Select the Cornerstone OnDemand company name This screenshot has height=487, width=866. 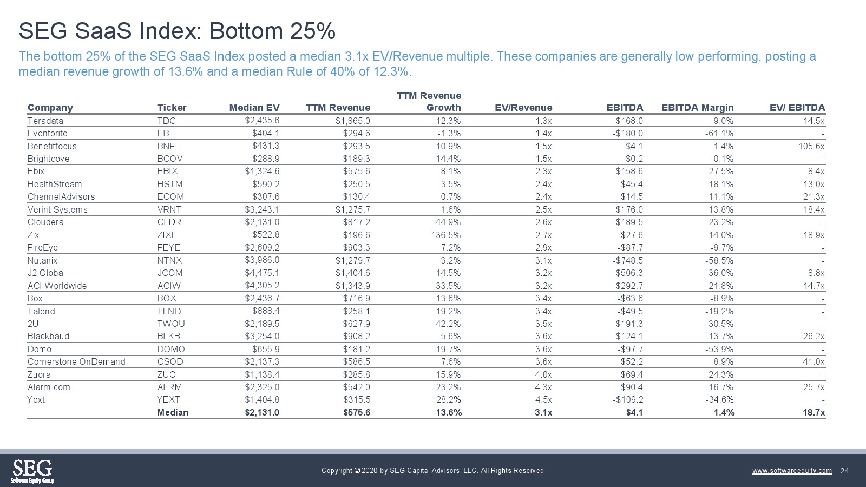pos(76,361)
